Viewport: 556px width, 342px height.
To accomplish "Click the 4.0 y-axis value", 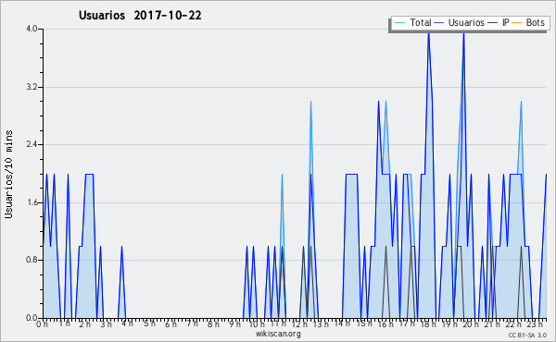I will tap(32, 29).
